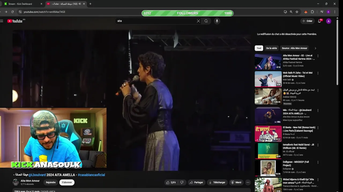Start voice search with the microphone
The width and height of the screenshot is (343, 192).
217,21
